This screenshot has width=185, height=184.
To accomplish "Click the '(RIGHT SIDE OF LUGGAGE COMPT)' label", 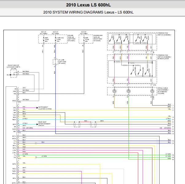I will coord(13,66).
